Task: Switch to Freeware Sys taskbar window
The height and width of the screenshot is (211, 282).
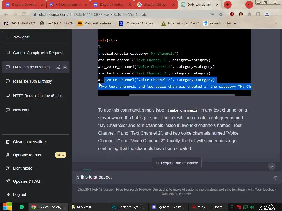Action: click(129, 207)
